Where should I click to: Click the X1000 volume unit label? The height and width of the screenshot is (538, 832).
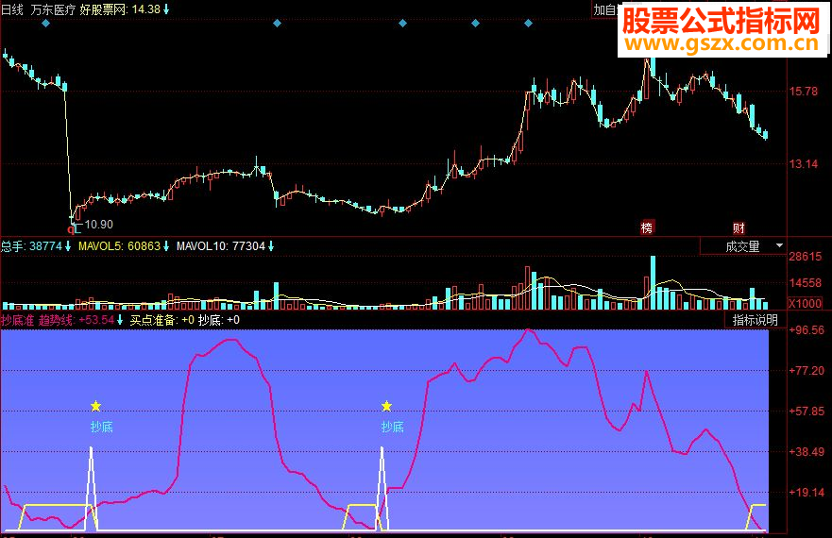(x=805, y=304)
